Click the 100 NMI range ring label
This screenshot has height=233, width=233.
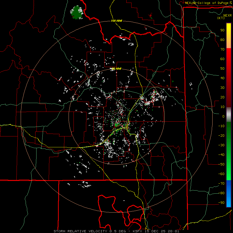116,21
